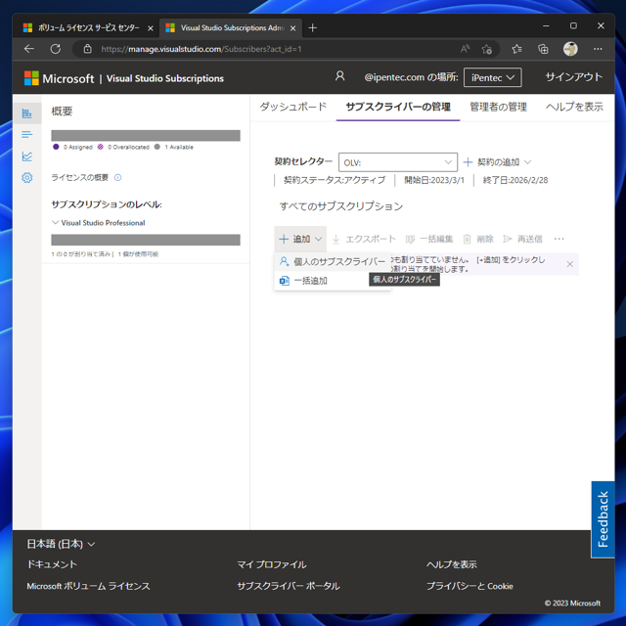
Task: Open the 契約の追加 dropdown
Action: click(497, 162)
